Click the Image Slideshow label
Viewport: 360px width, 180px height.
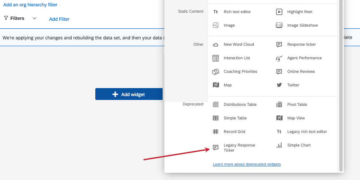[302, 25]
